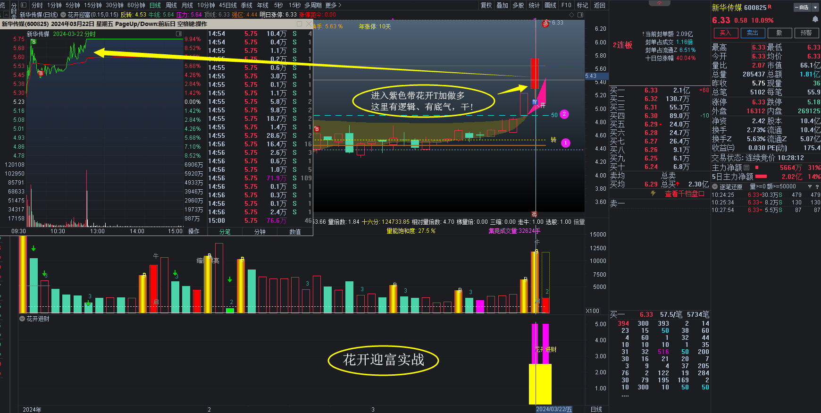Open the 自选 dropdown arrow
This screenshot has width=821, height=413.
click(815, 8)
